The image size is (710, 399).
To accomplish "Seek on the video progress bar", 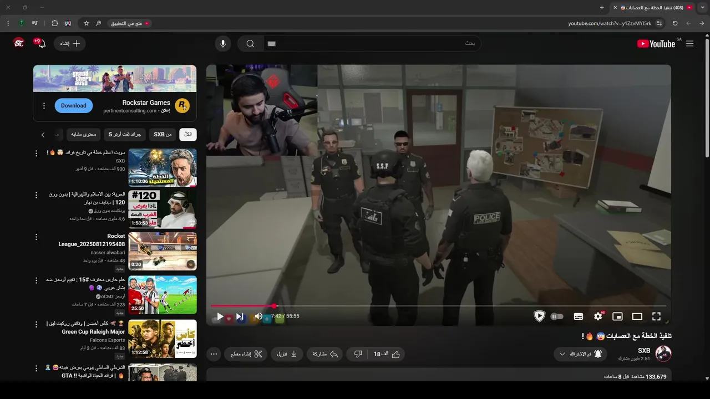I will coord(438,306).
